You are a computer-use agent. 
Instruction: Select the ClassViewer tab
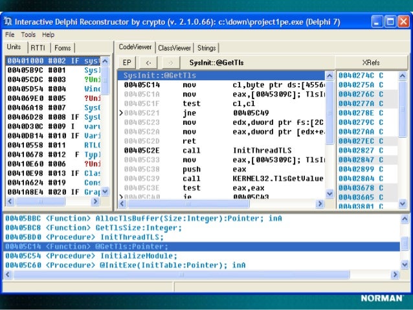[174, 48]
